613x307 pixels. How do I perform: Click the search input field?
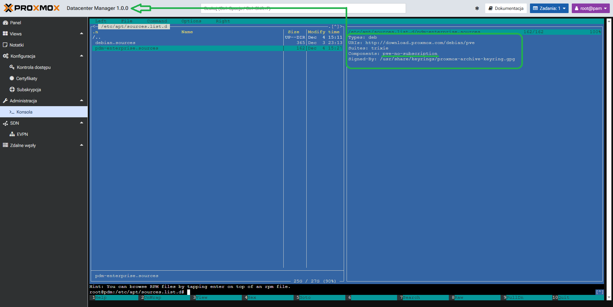[303, 8]
